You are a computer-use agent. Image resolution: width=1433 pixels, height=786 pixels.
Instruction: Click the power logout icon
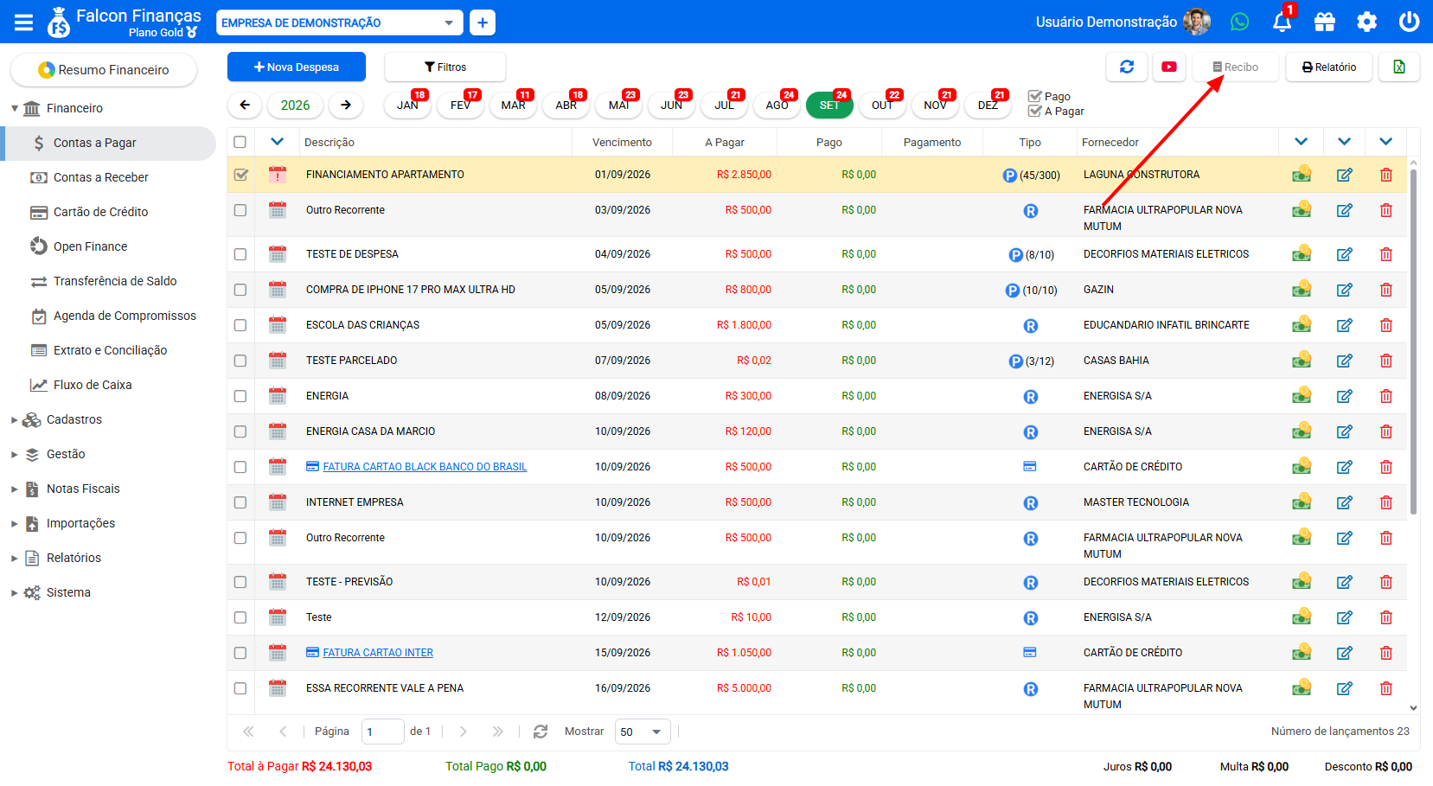[x=1409, y=22]
